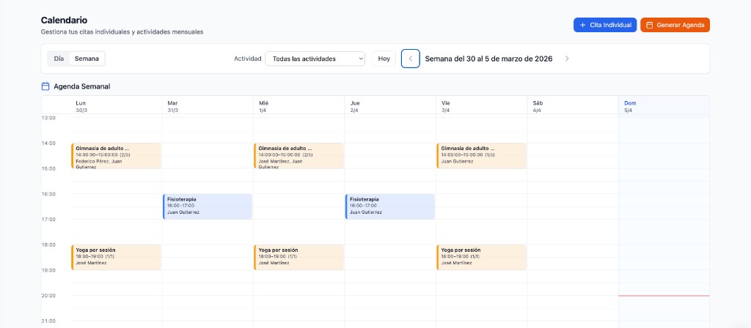751x328 pixels.
Task: Click the week range date label
Action: pos(489,59)
